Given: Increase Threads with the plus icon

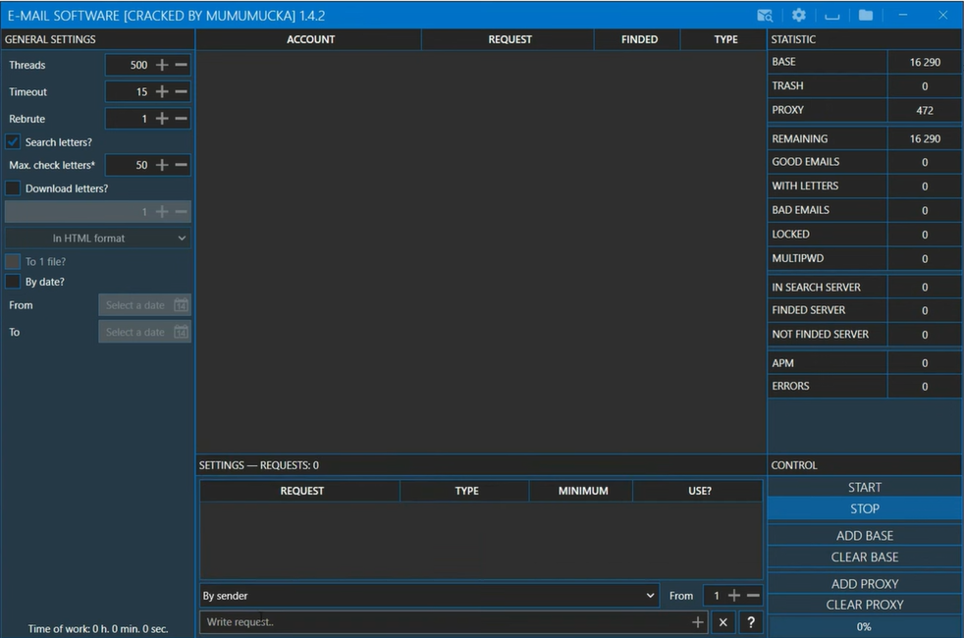Looking at the screenshot, I should tap(162, 65).
